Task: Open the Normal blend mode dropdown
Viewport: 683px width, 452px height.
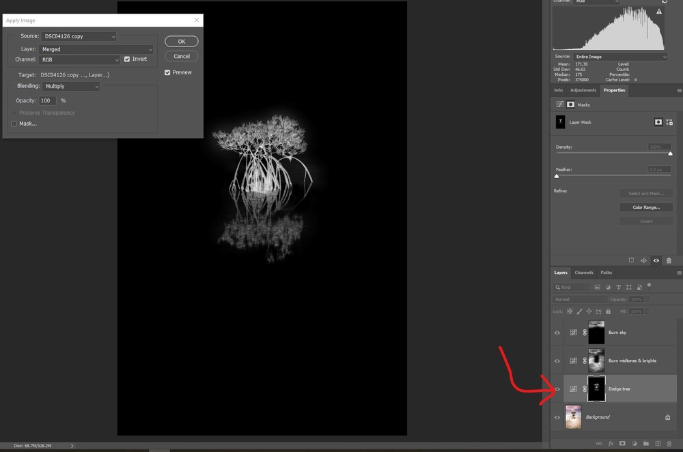Action: (x=580, y=300)
